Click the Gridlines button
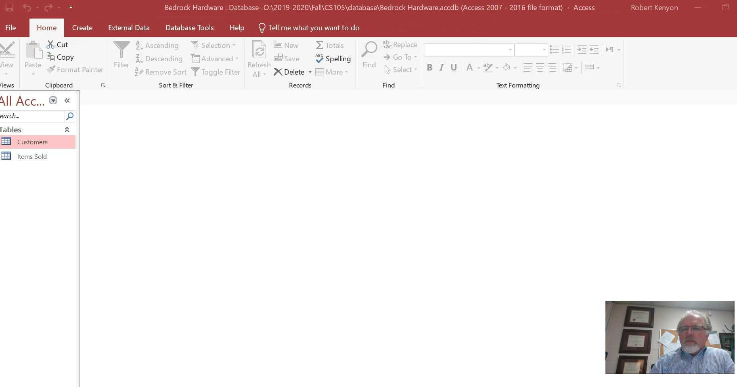 click(x=567, y=67)
